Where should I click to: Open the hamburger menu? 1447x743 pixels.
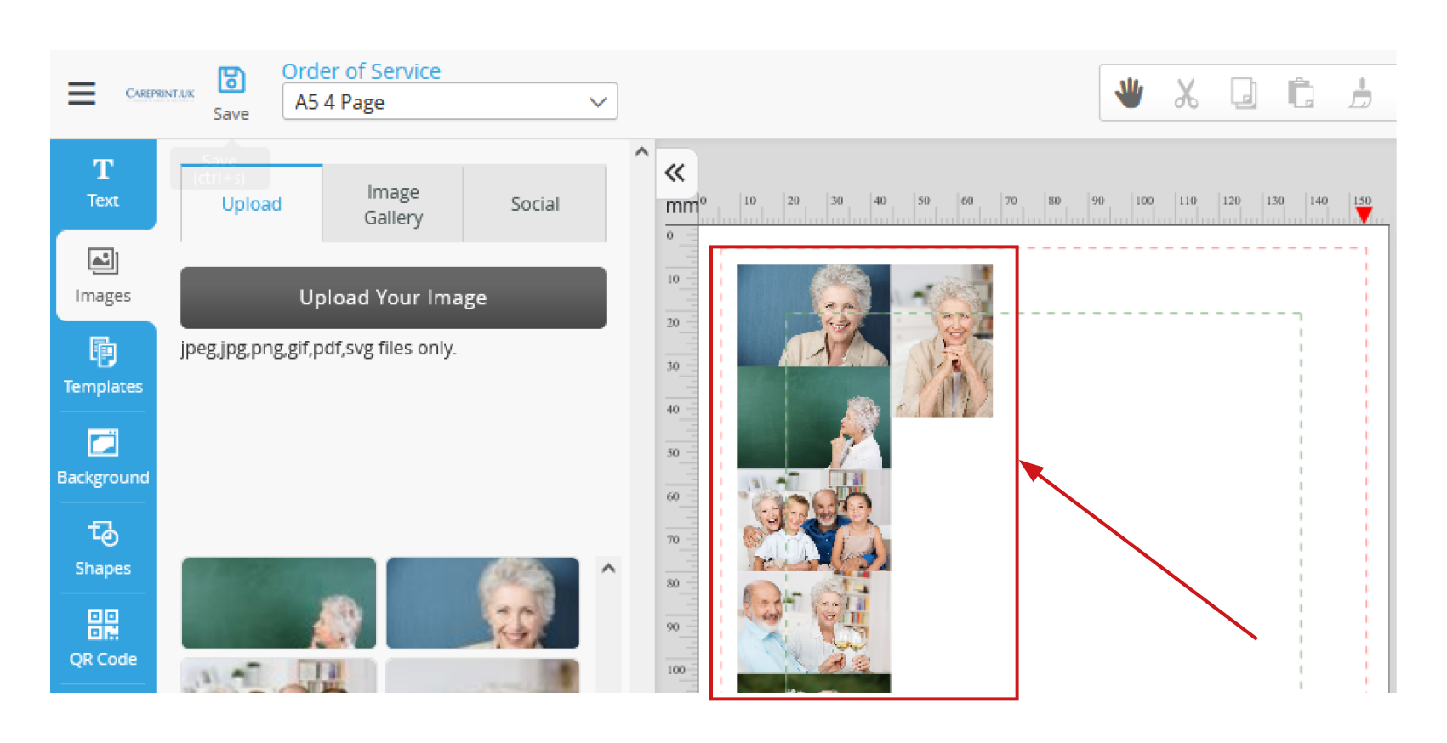coord(82,93)
